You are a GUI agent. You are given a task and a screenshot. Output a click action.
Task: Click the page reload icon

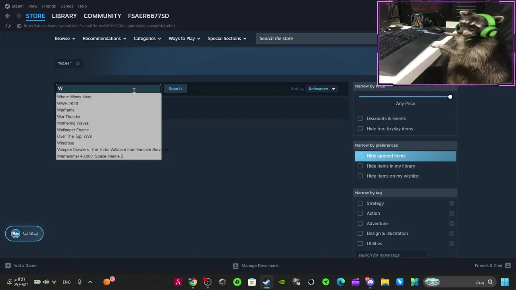point(8,26)
